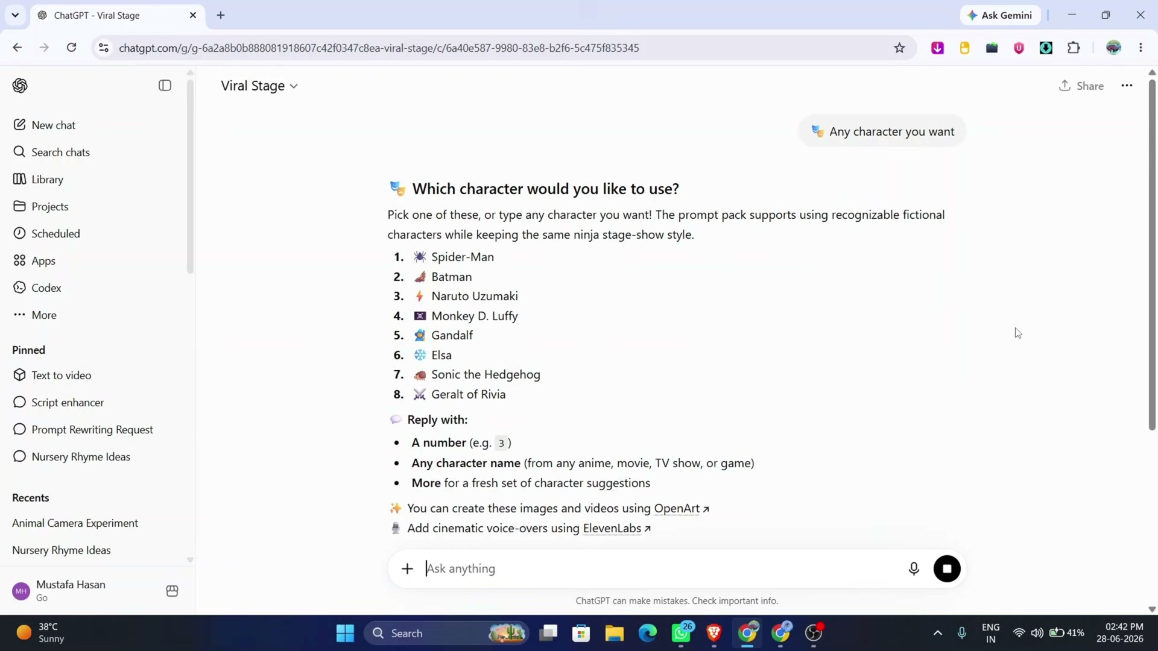Open the weather widget showing 38°C Sunny
1158x651 pixels.
click(41, 633)
